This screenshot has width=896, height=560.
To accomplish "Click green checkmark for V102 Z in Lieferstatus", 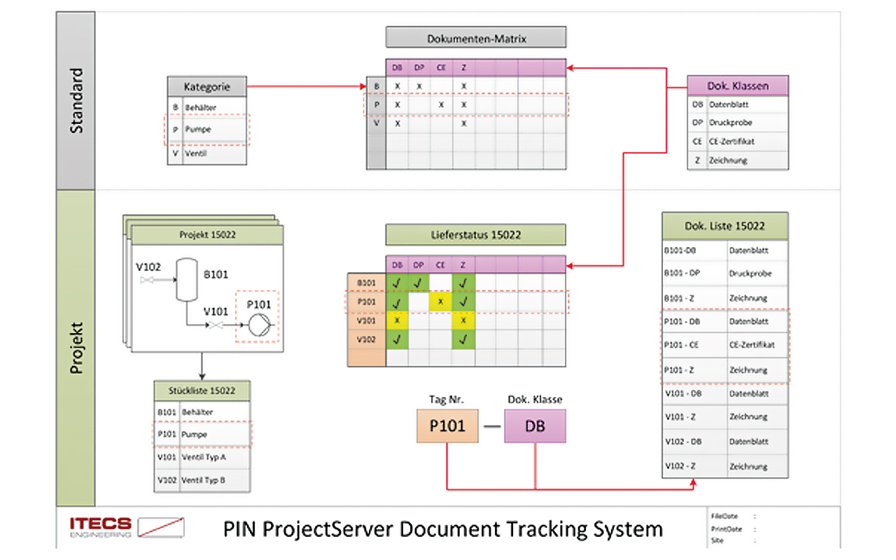I will click(462, 339).
